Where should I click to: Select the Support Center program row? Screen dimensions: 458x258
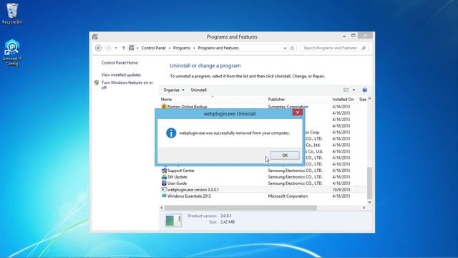[263, 171]
